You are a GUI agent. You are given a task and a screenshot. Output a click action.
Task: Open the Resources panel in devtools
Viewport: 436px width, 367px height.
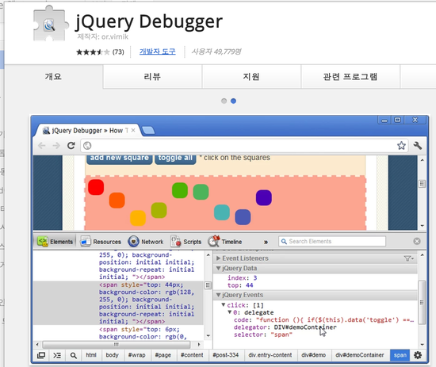click(x=101, y=242)
